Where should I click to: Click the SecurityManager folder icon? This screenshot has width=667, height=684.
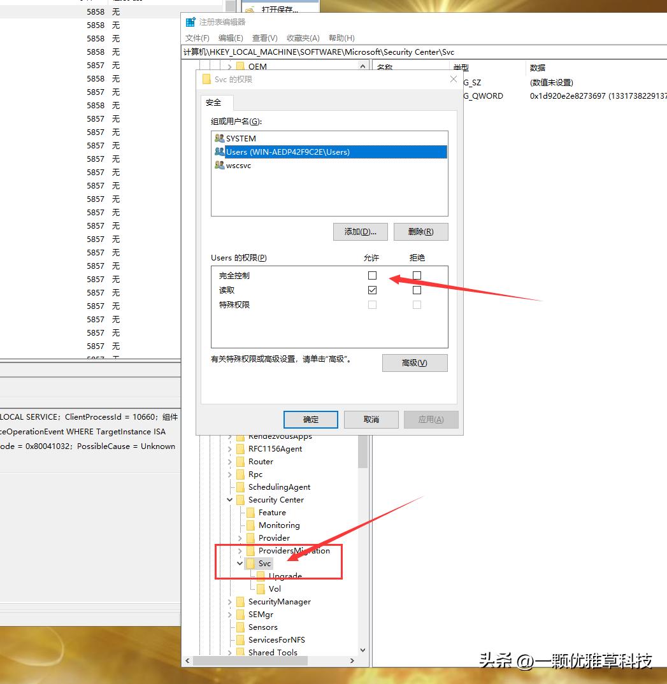tap(240, 602)
